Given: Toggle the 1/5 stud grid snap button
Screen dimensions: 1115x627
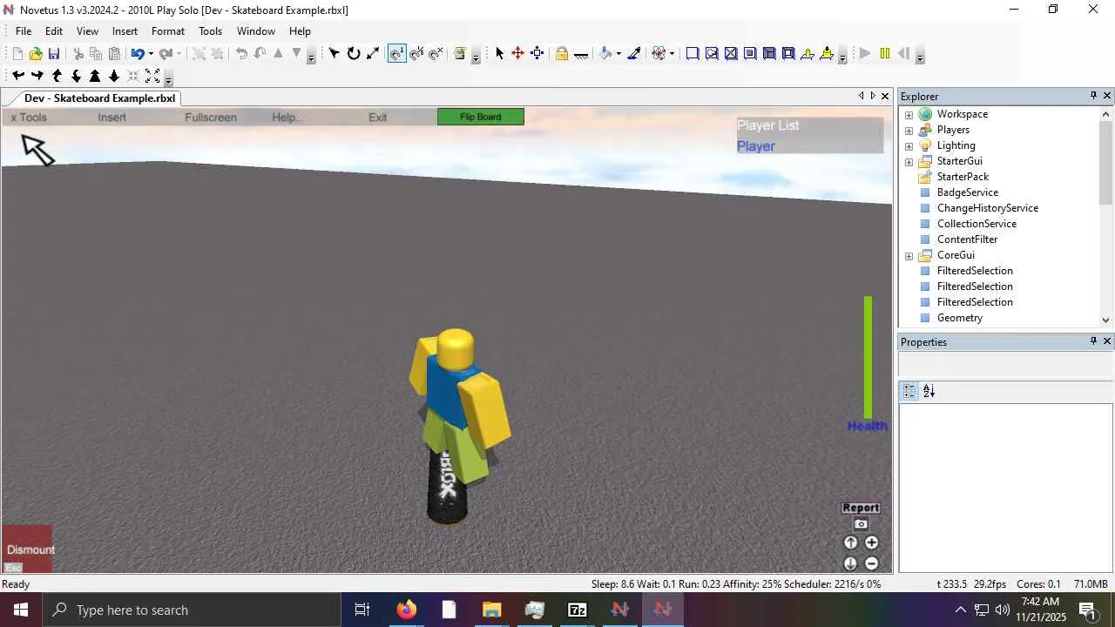Looking at the screenshot, I should point(416,54).
